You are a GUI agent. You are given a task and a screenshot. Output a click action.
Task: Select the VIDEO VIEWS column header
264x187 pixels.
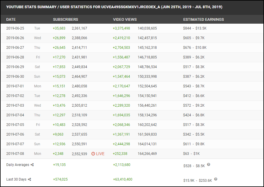pyautogui.click(x=125, y=20)
